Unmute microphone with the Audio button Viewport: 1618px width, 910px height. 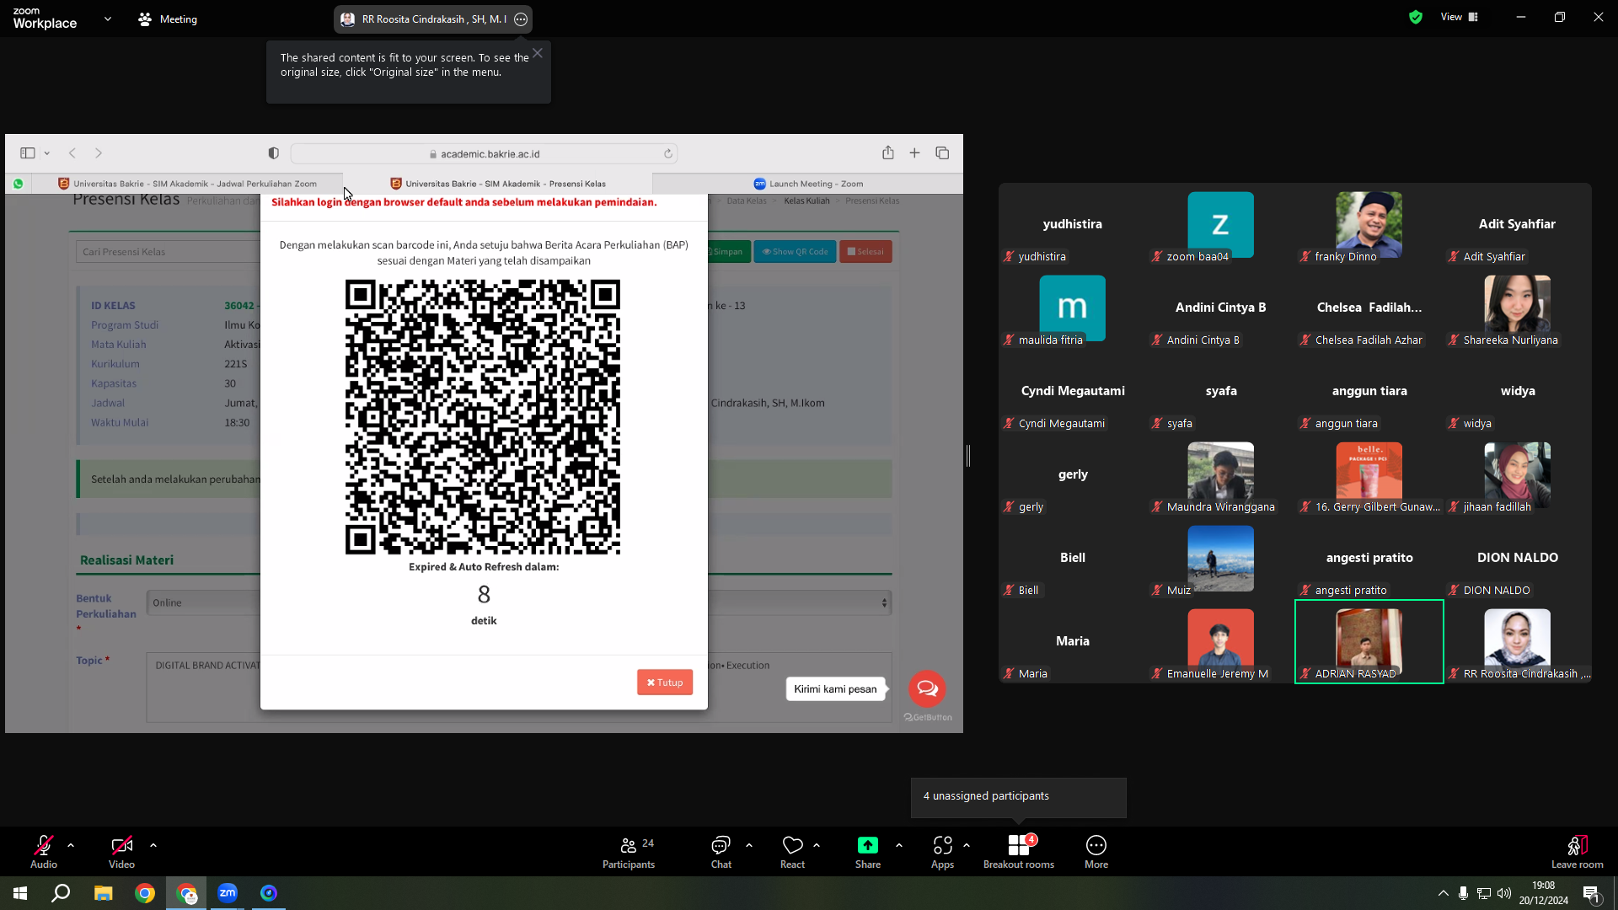click(44, 852)
